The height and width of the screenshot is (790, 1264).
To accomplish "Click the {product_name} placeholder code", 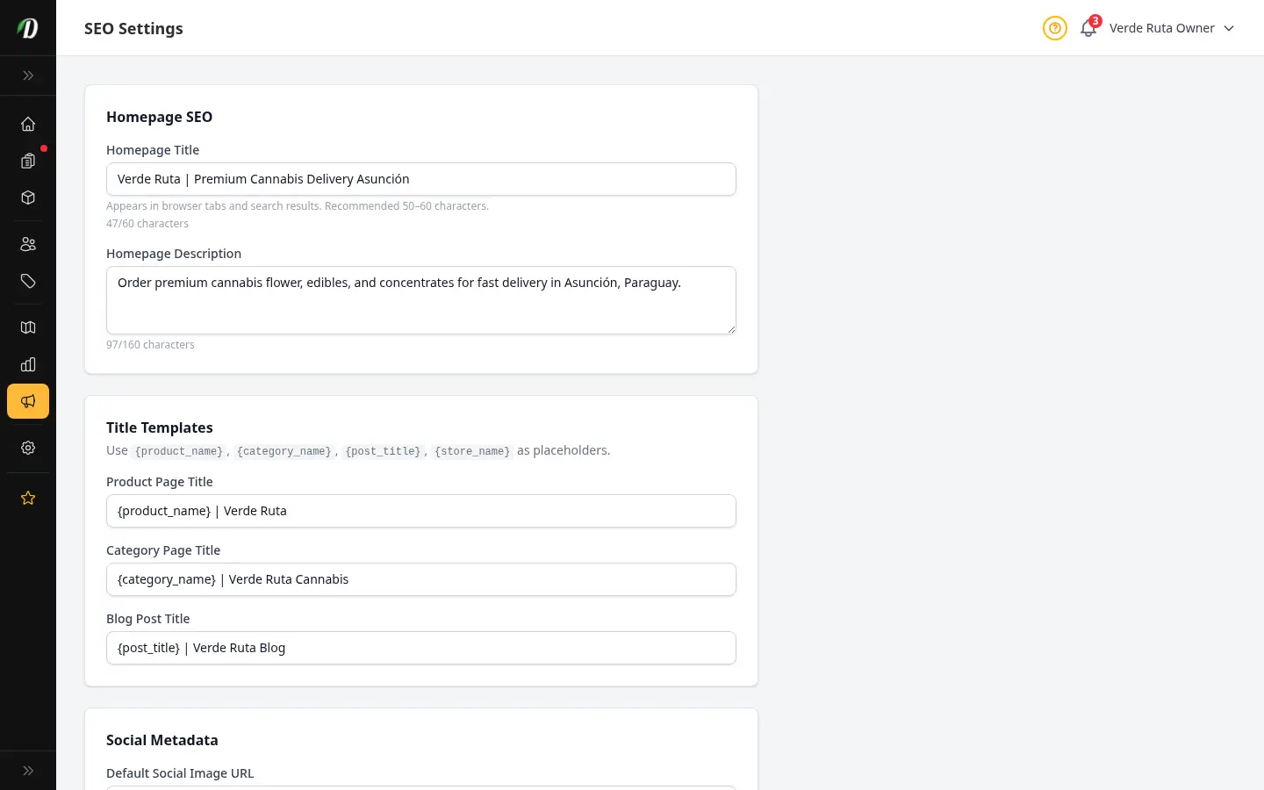I will pyautogui.click(x=179, y=451).
